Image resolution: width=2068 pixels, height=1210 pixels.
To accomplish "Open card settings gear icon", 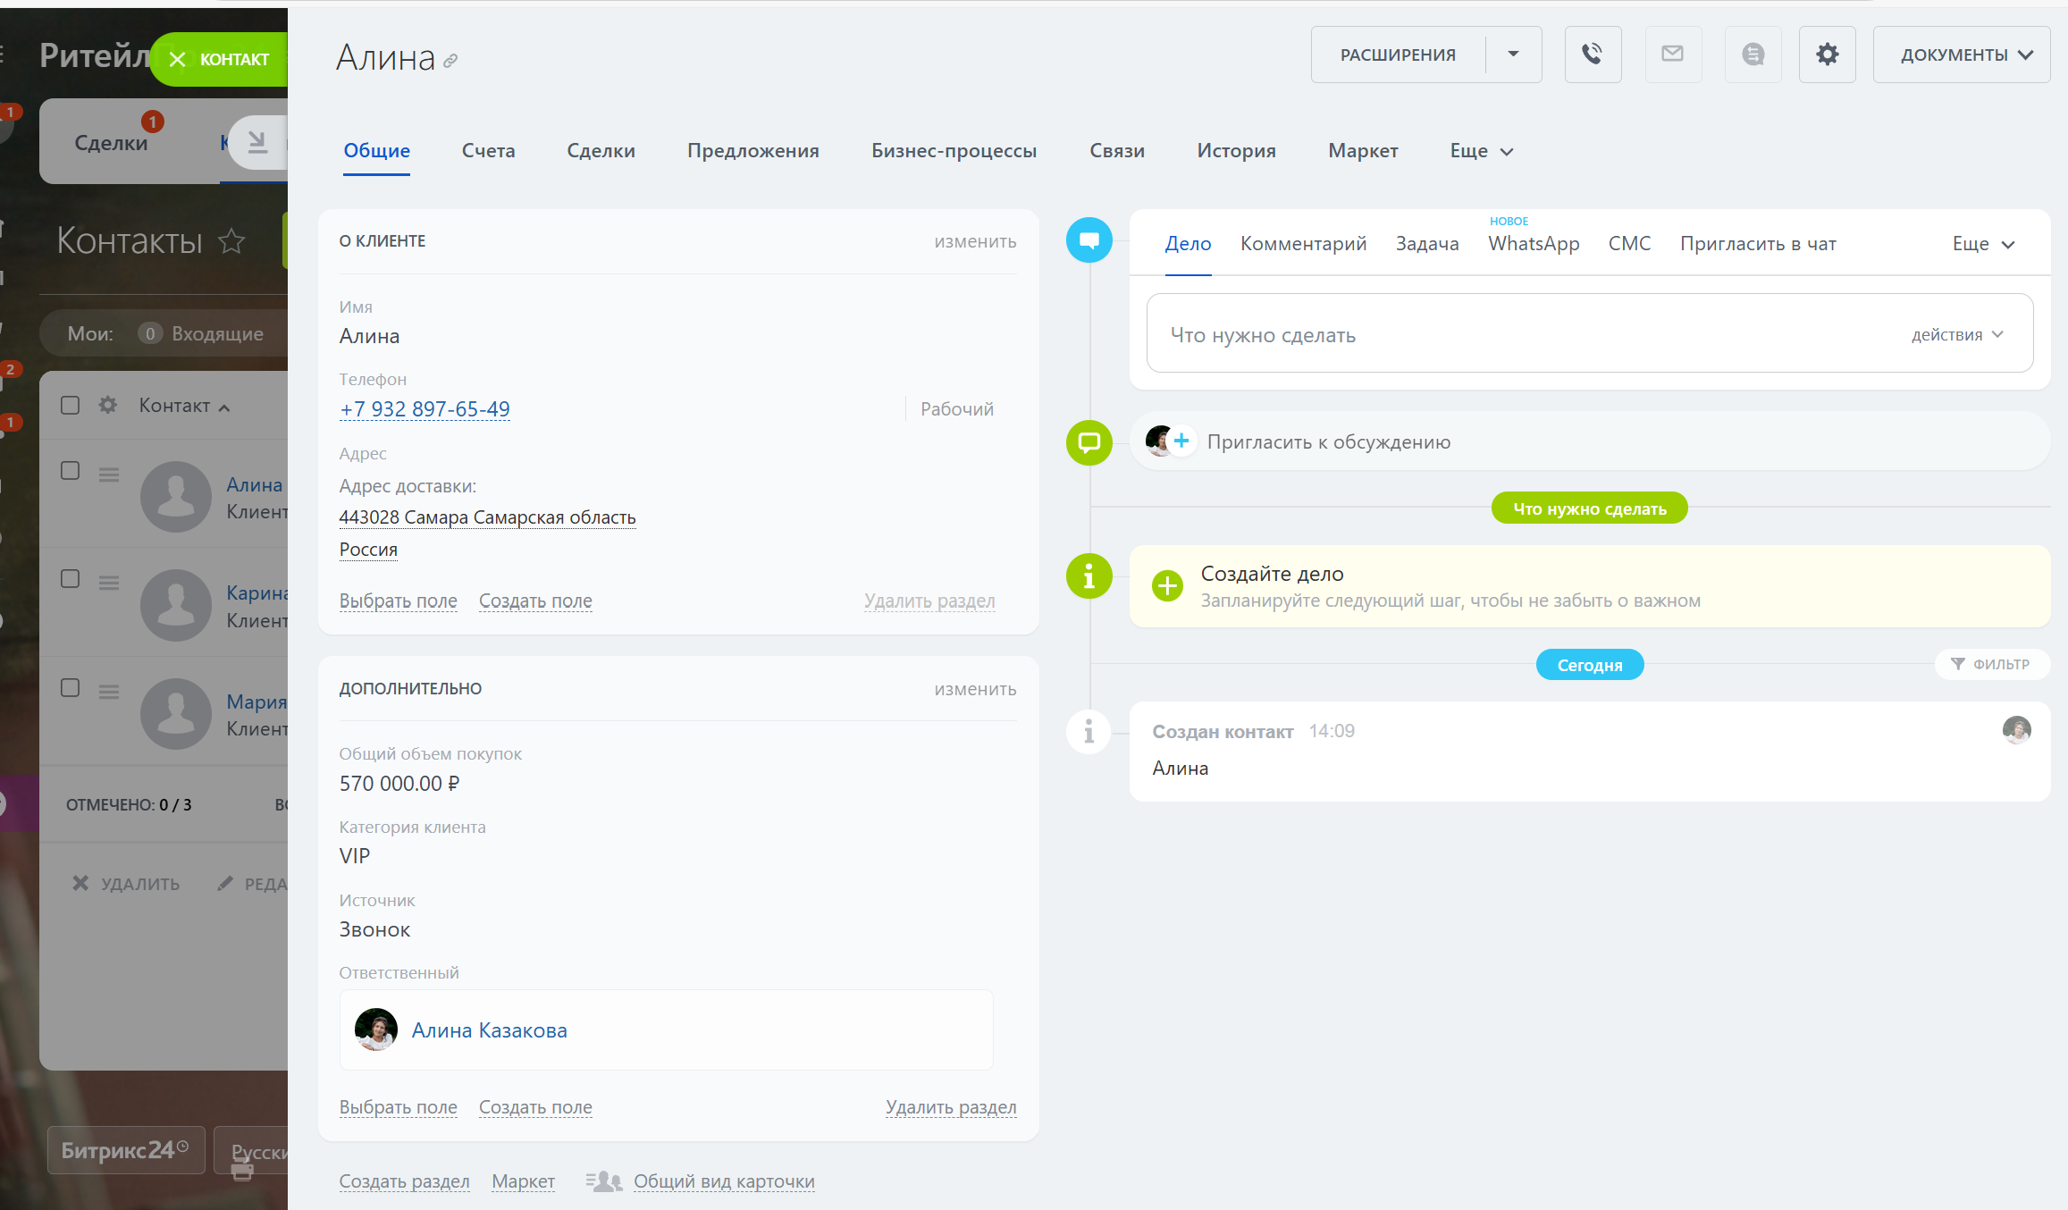I will click(x=1827, y=55).
